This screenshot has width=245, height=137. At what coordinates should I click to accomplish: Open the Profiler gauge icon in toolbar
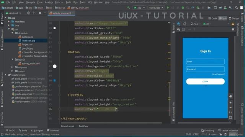coord(193,8)
